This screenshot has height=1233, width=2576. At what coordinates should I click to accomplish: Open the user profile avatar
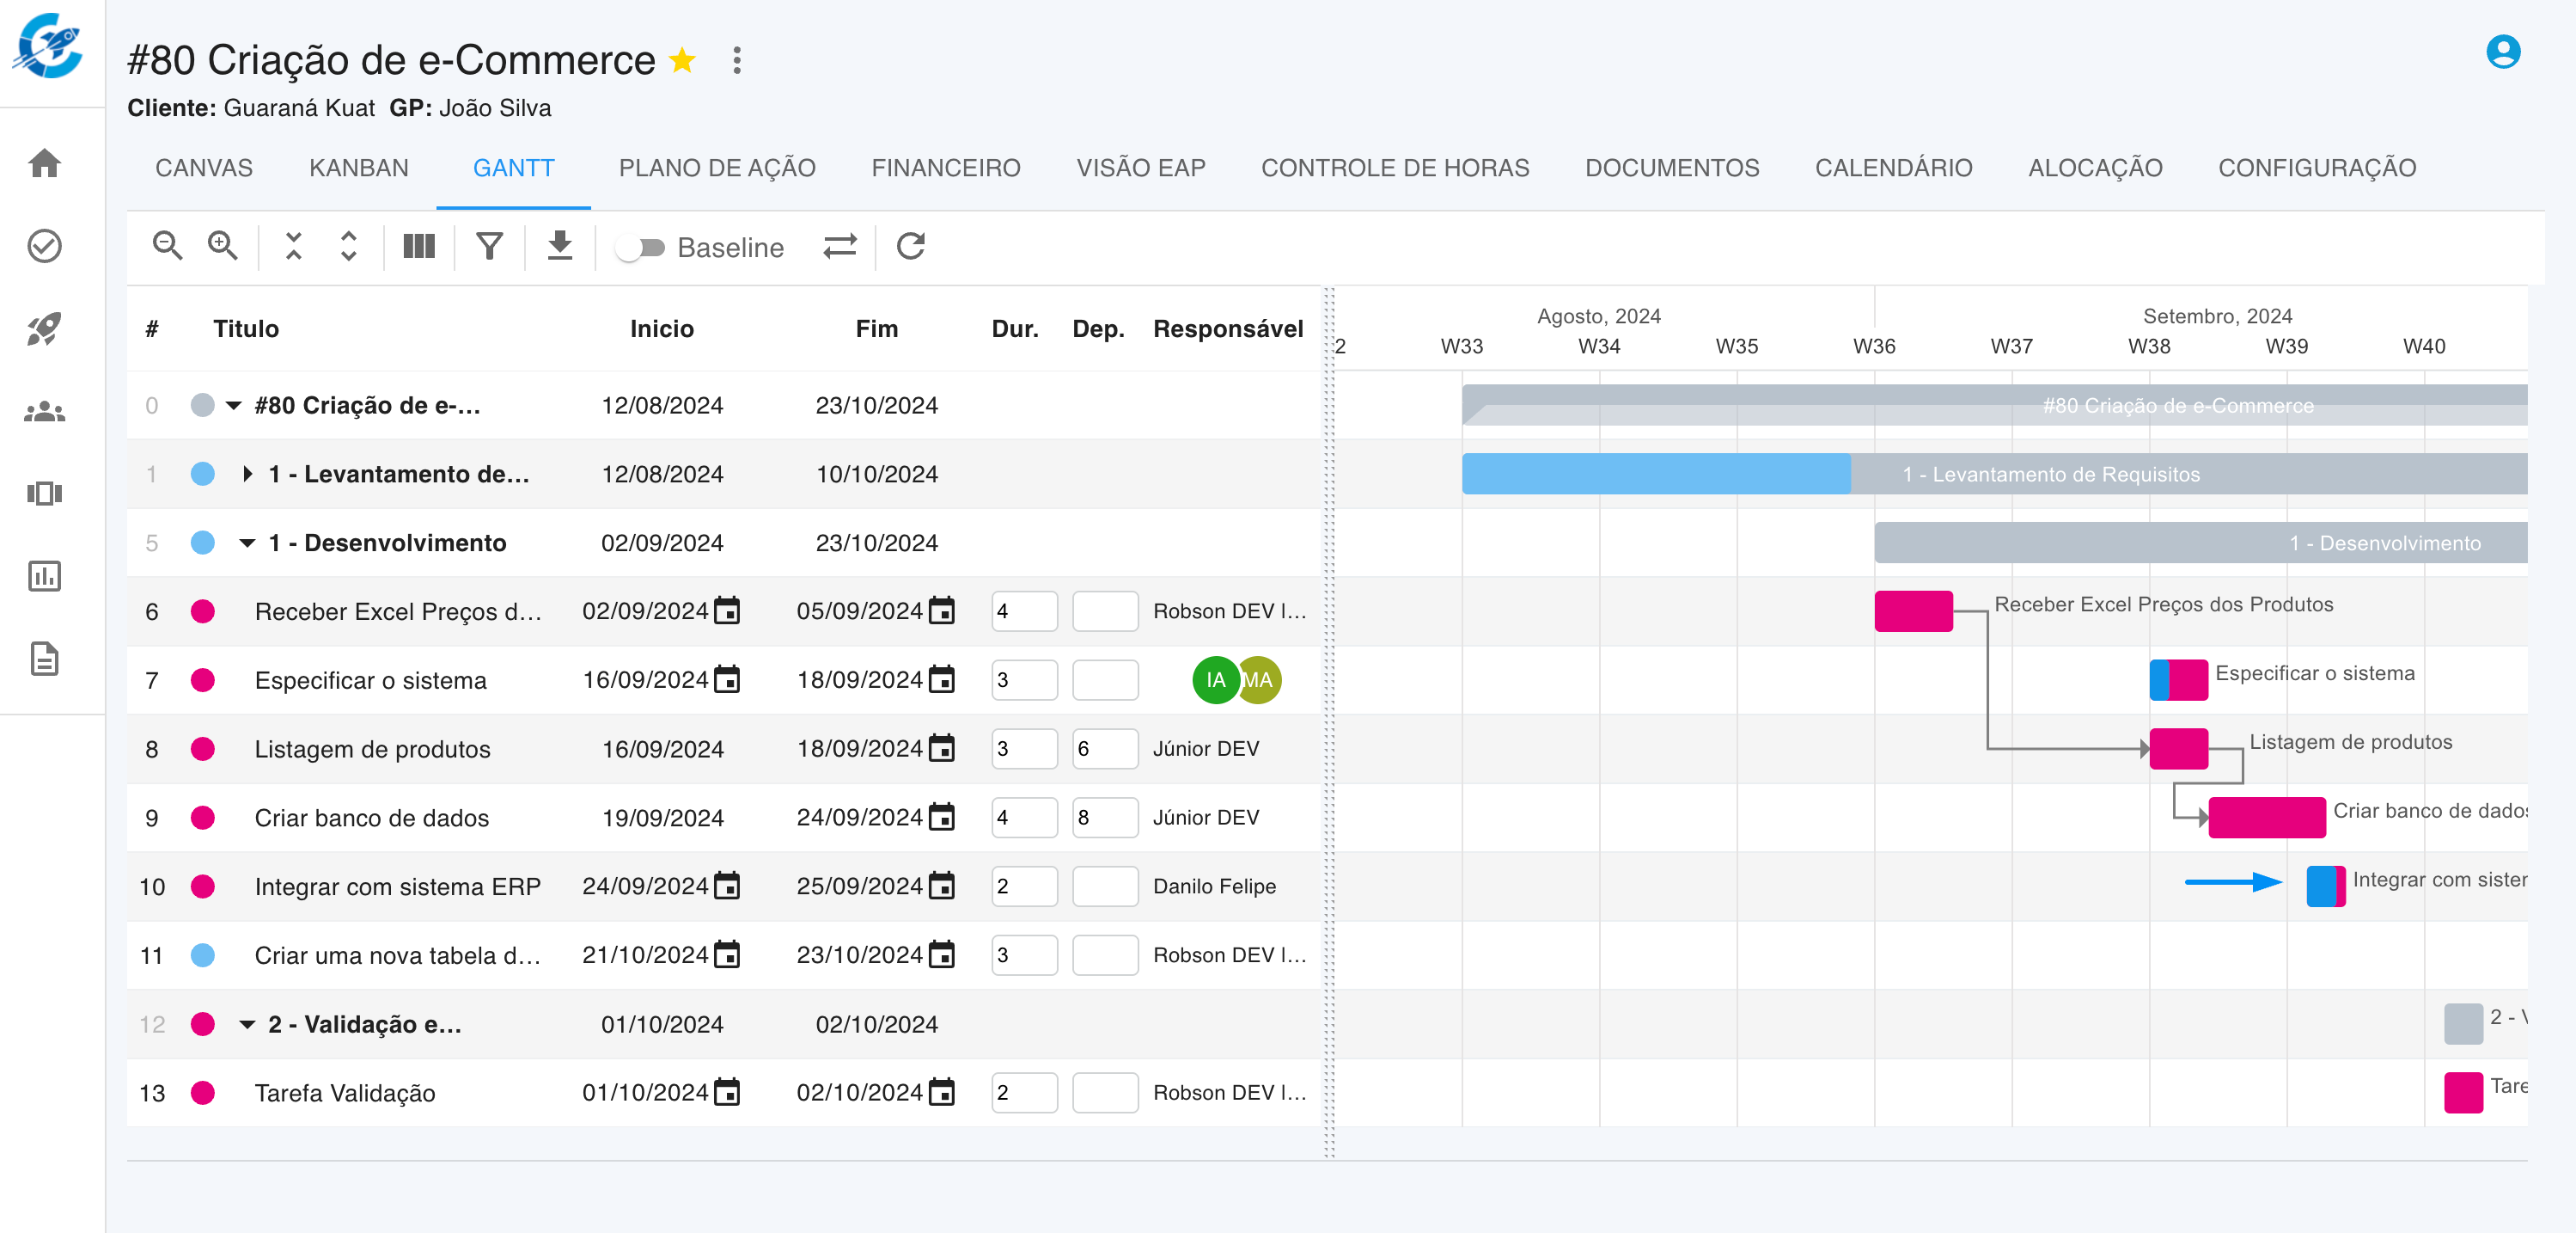coord(2503,52)
